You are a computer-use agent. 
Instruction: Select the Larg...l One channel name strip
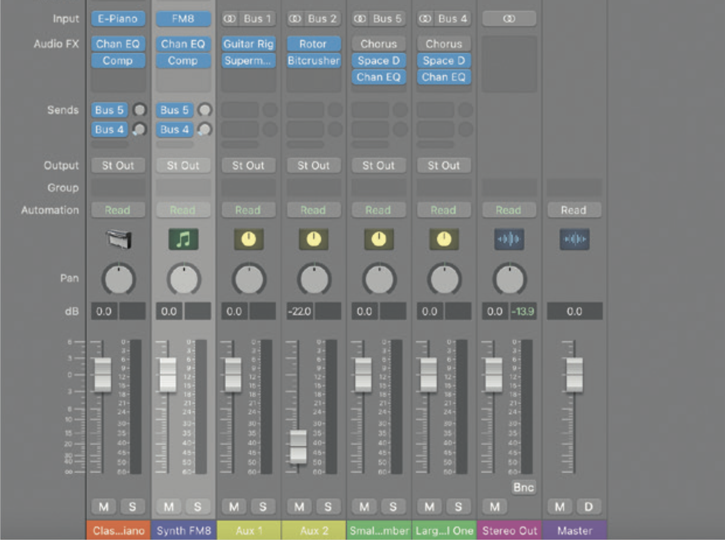(444, 530)
